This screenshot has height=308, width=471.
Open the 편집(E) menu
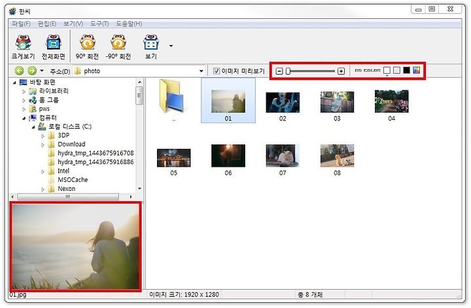click(x=47, y=24)
